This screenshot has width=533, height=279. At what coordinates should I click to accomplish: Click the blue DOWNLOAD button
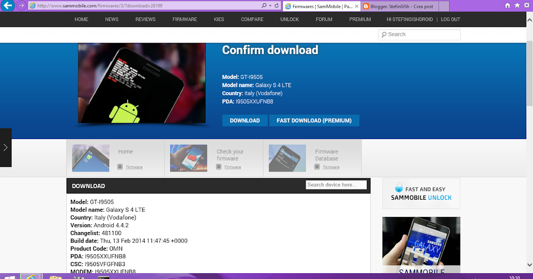pos(245,120)
